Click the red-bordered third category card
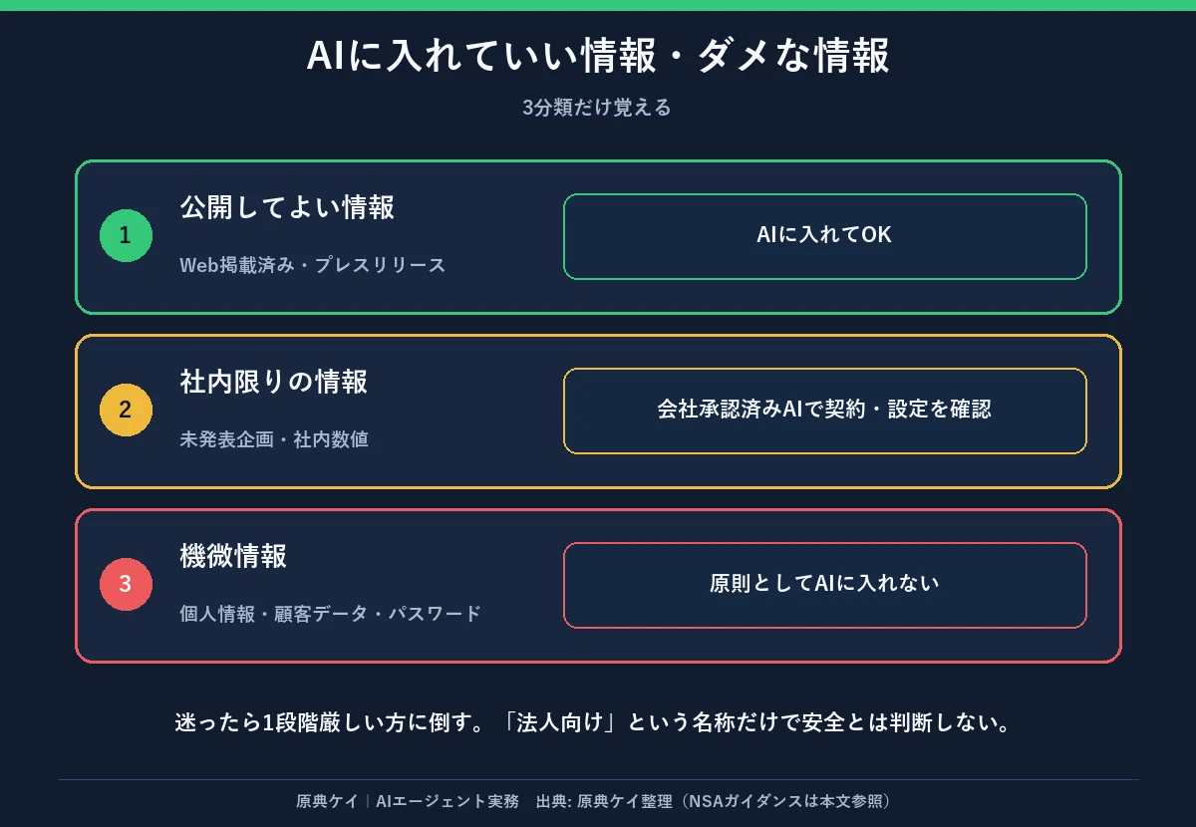The width and height of the screenshot is (1196, 827). [598, 586]
